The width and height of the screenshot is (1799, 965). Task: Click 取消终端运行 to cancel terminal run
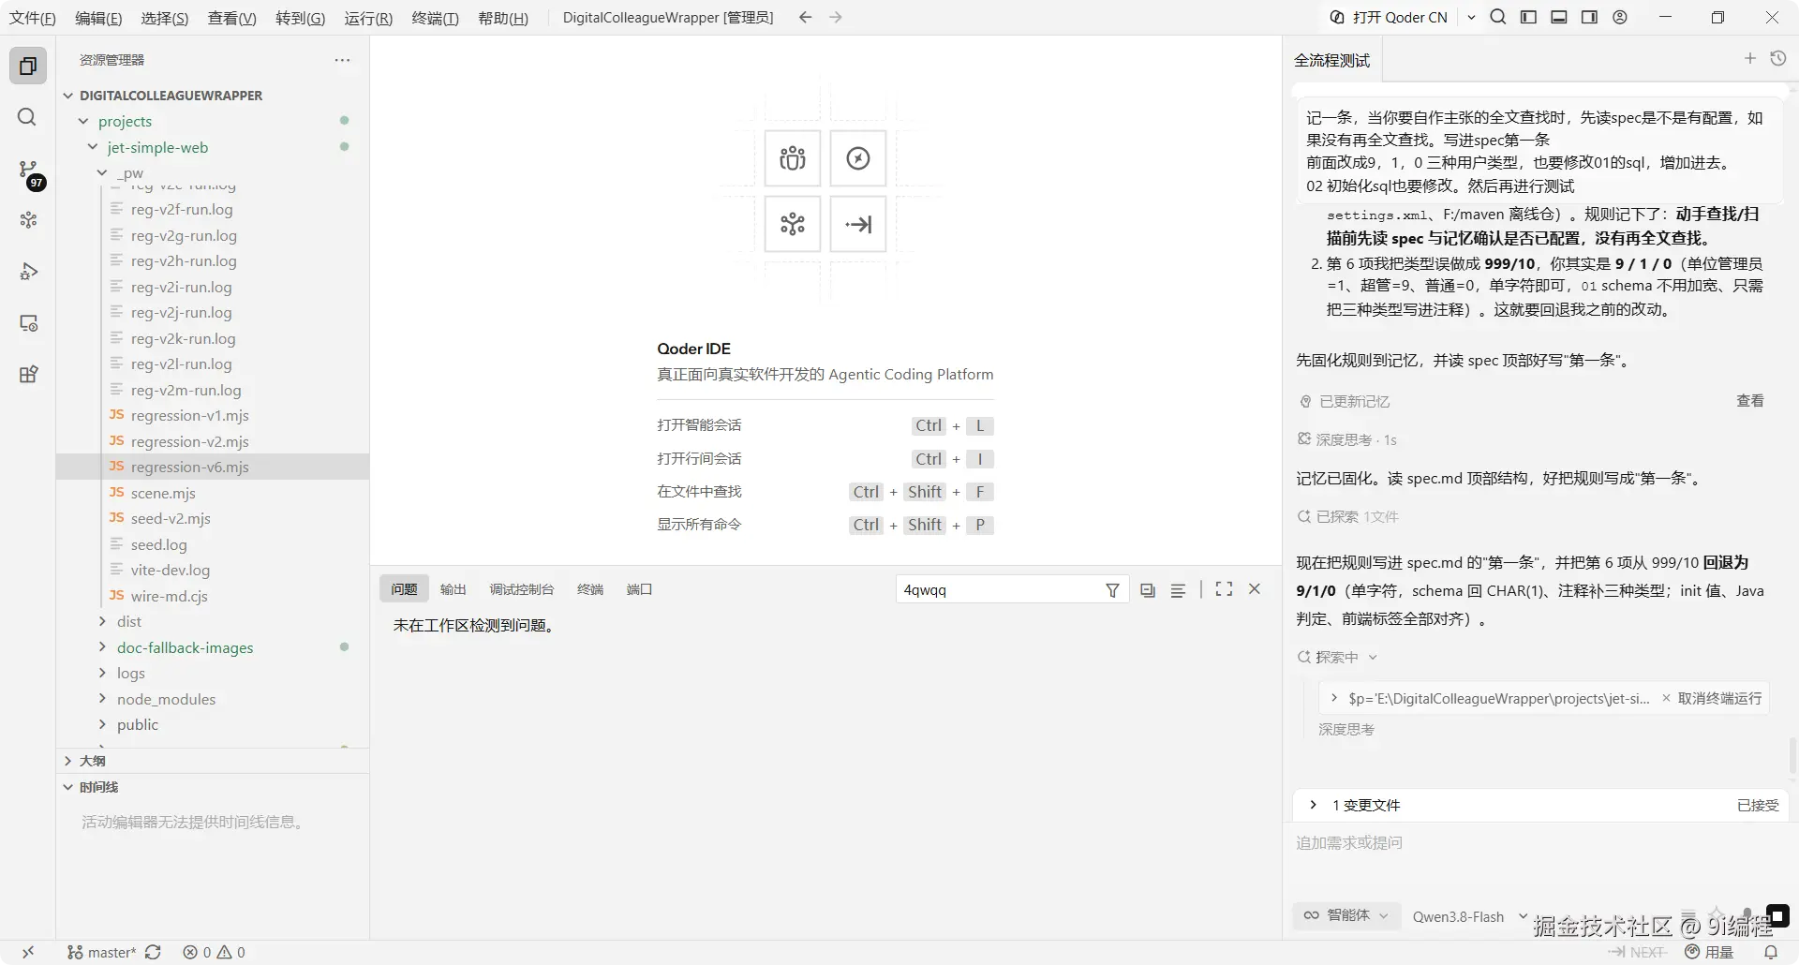(1712, 698)
